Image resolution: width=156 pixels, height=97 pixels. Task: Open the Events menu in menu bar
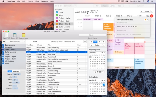point(30,1)
